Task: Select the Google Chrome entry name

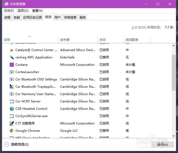Action: (27, 131)
